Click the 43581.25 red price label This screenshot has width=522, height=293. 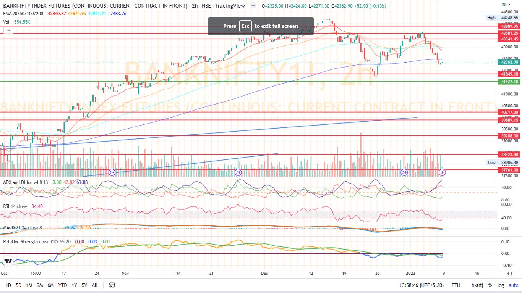pos(510,33)
